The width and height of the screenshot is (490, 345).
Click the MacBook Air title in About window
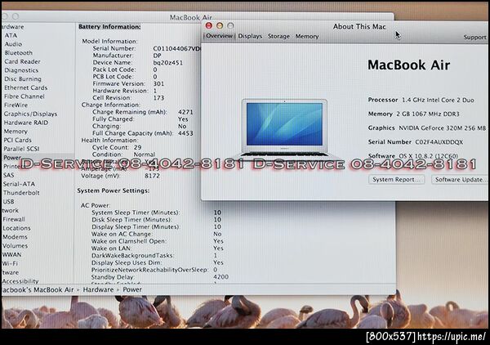click(x=409, y=65)
